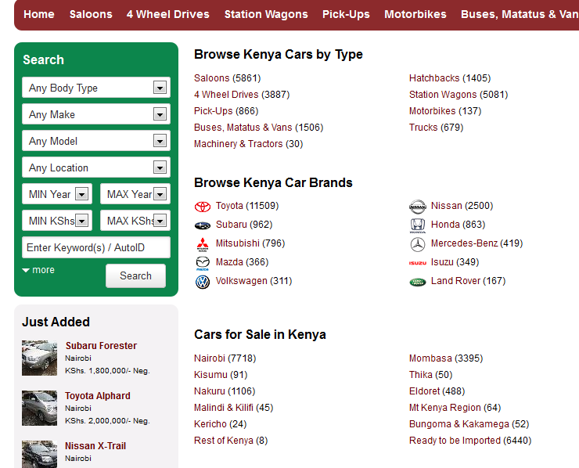This screenshot has height=468, width=579.
Task: Click the Mazda brand logo
Action: [203, 263]
